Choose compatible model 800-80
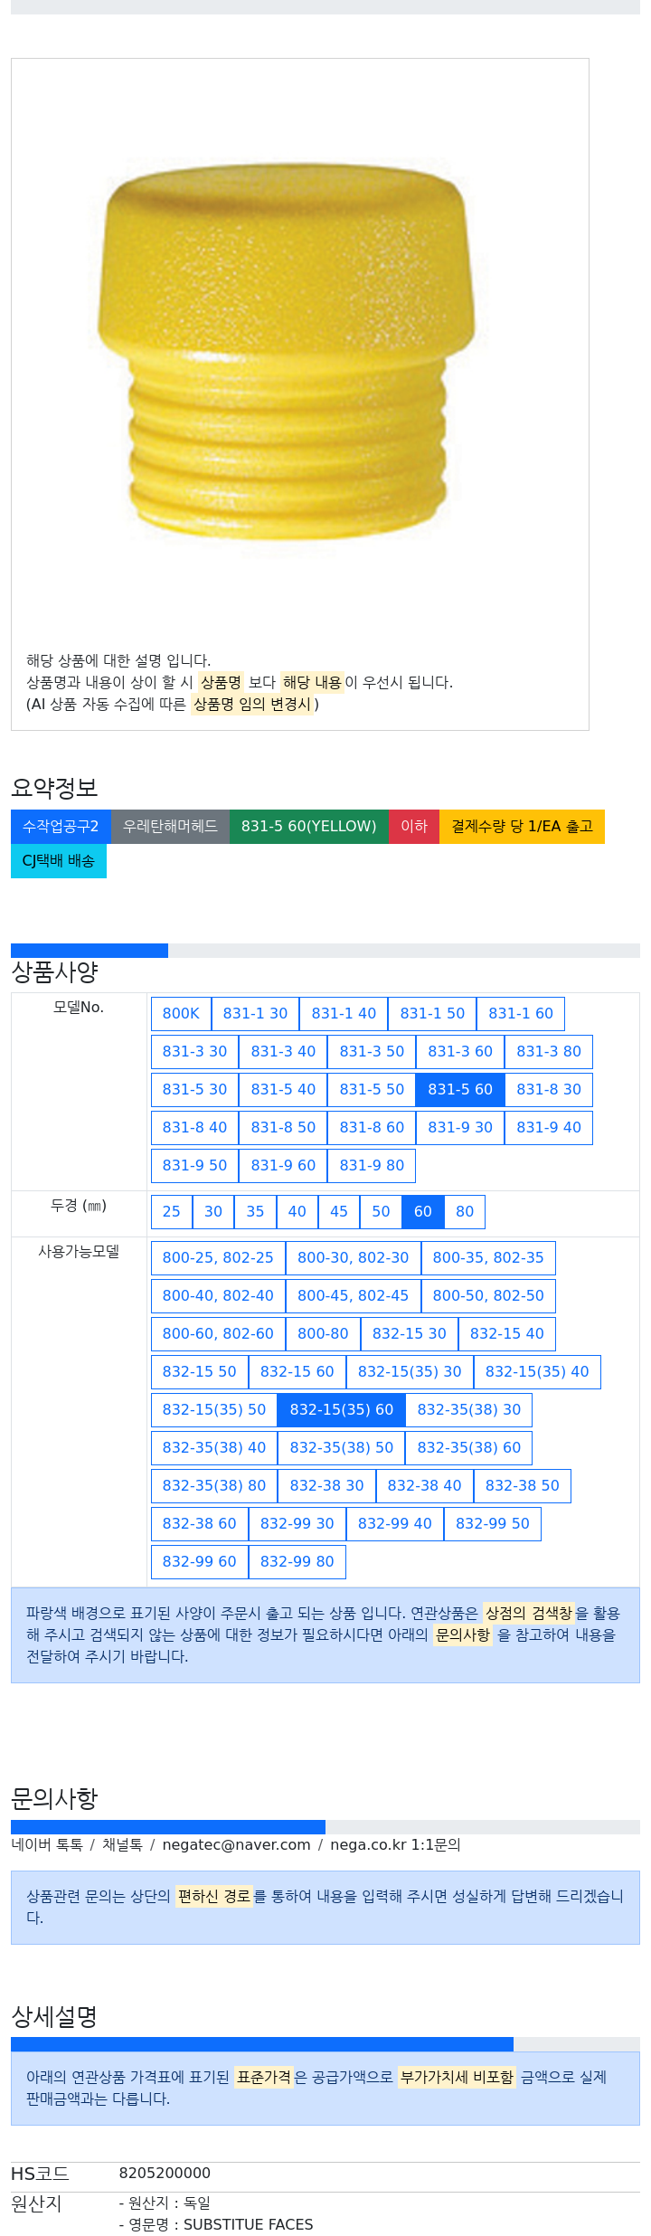Image resolution: width=651 pixels, height=2236 pixels. [323, 1333]
